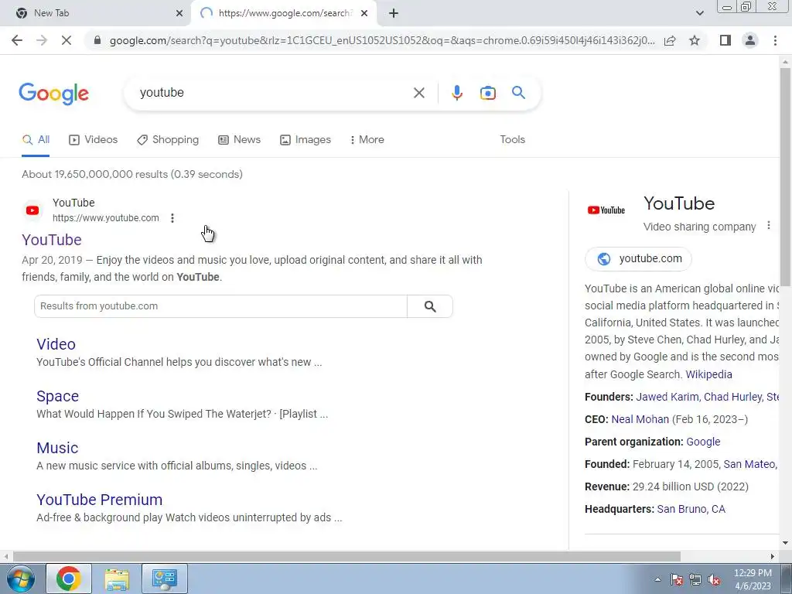Click the YouTube logo in knowledge panel
The height and width of the screenshot is (594, 792).
(x=606, y=210)
